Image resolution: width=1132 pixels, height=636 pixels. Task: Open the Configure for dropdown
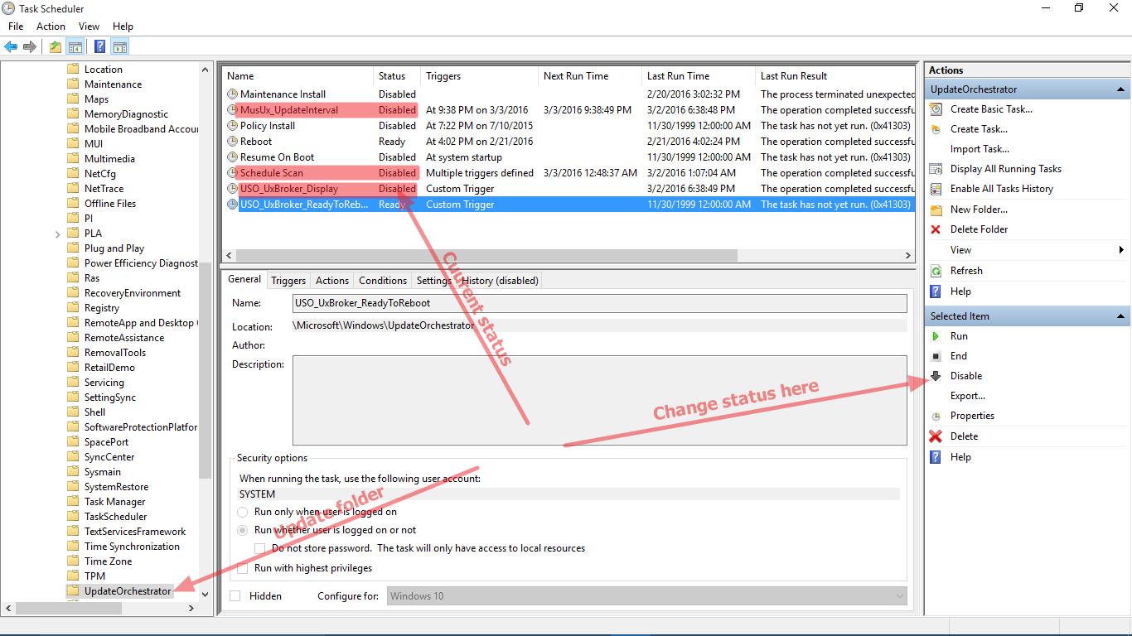click(x=647, y=596)
